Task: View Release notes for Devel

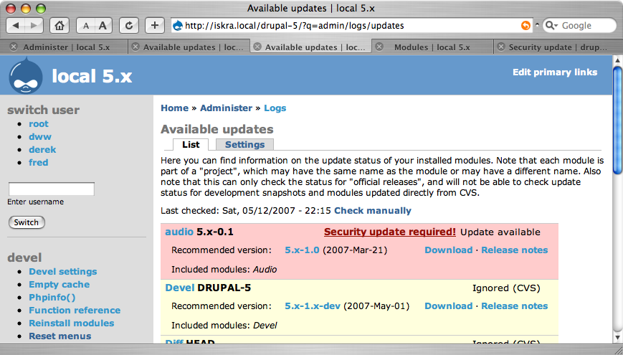Action: click(x=515, y=306)
